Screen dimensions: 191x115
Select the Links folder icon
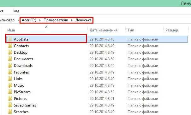10,79
